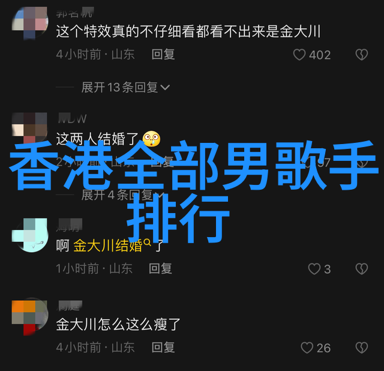The image size is (384, 371).
Task: Open the yellow 金大川结婚 search link
Action: click(108, 246)
